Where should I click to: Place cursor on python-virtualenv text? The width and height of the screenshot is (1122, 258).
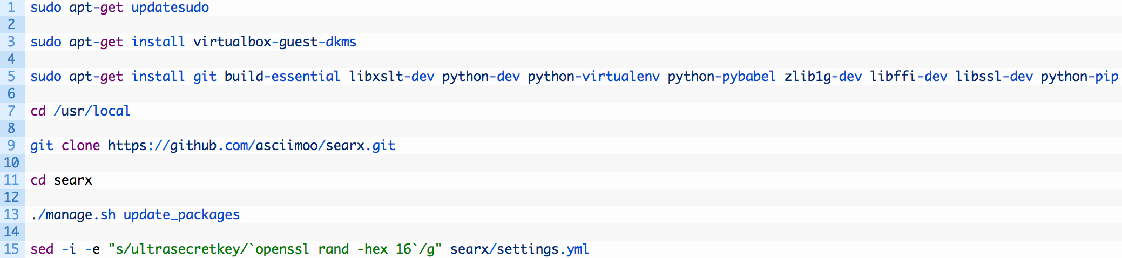point(593,77)
